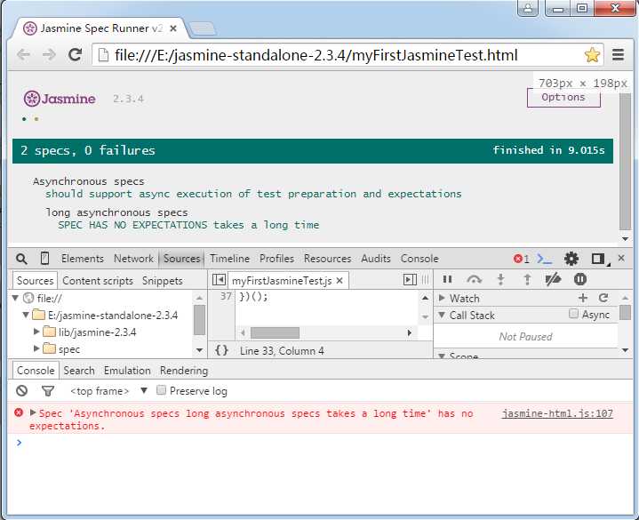Click page vertical scrollbar thumb

[x=625, y=162]
